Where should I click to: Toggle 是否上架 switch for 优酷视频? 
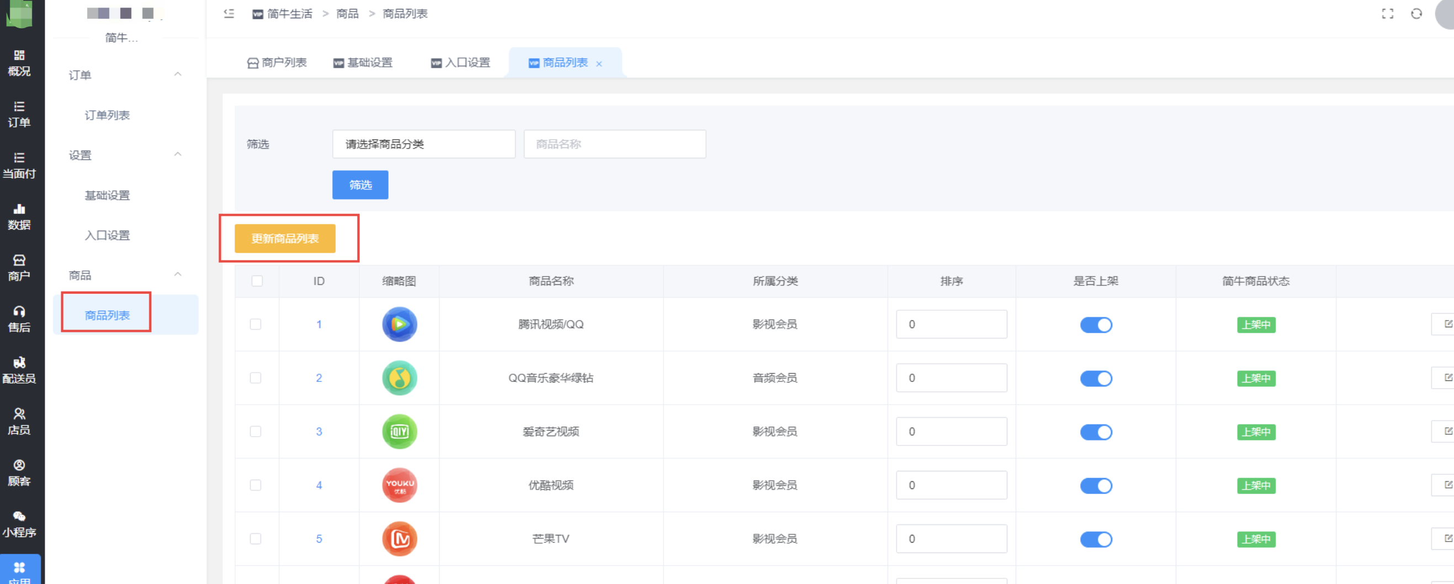pyautogui.click(x=1096, y=485)
